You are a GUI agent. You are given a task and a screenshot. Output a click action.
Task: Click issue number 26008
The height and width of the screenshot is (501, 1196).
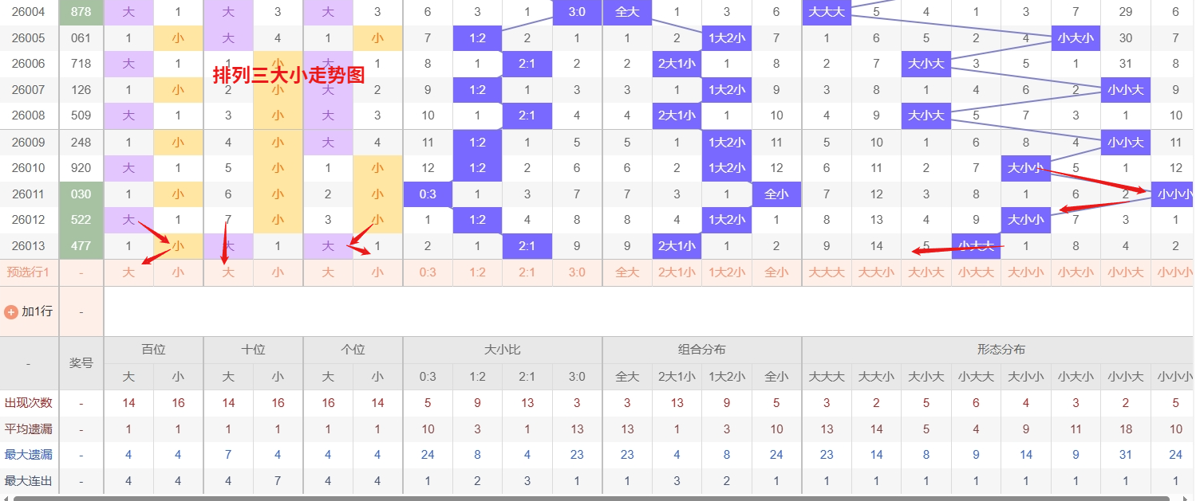pyautogui.click(x=29, y=115)
